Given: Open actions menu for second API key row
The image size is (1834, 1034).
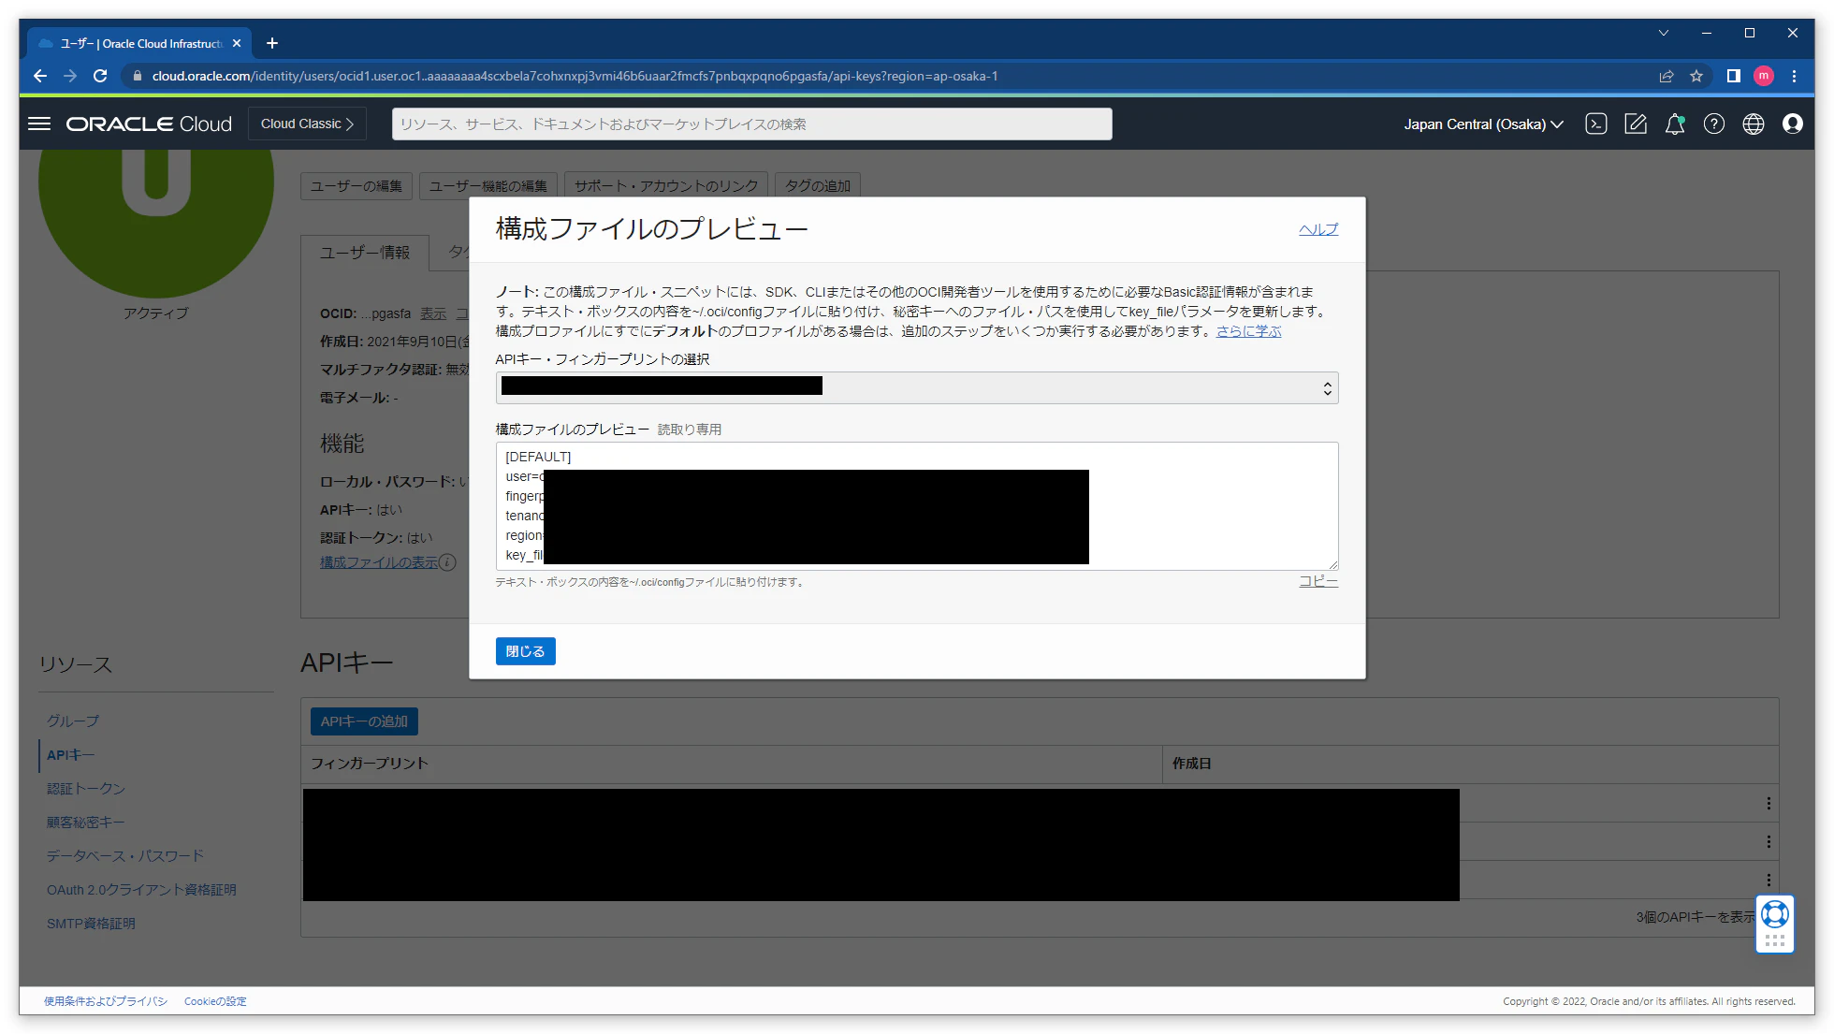Looking at the screenshot, I should (1768, 841).
